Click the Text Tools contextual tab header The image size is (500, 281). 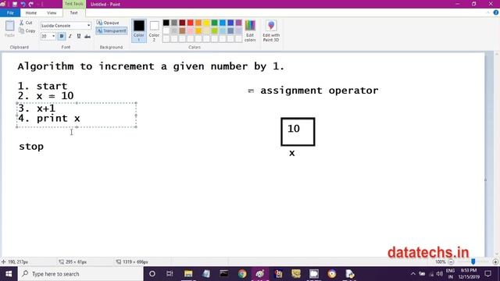[73, 4]
